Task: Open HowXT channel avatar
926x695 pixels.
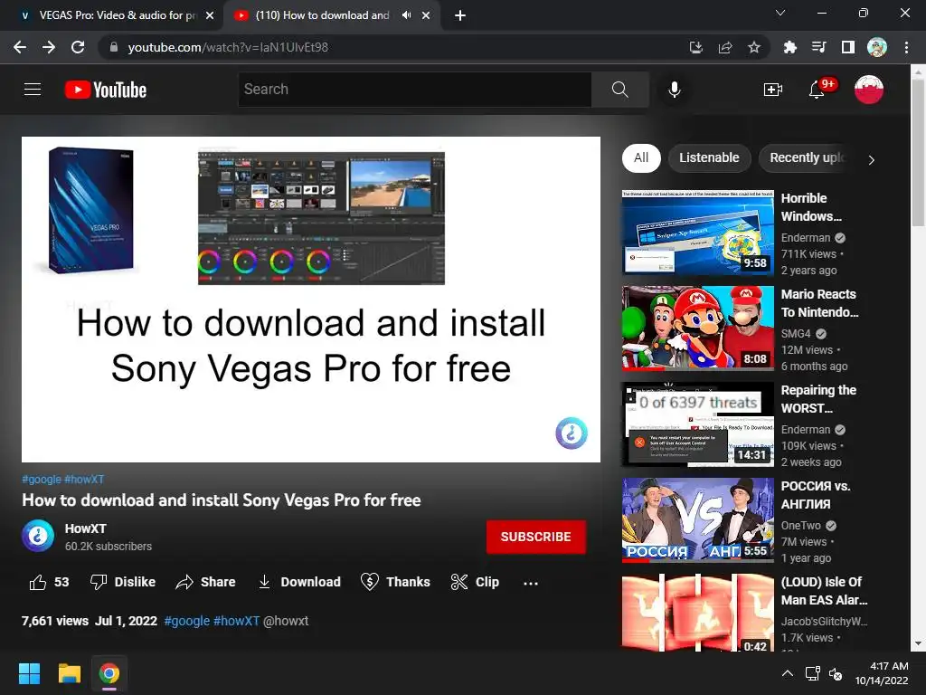Action: pos(38,536)
